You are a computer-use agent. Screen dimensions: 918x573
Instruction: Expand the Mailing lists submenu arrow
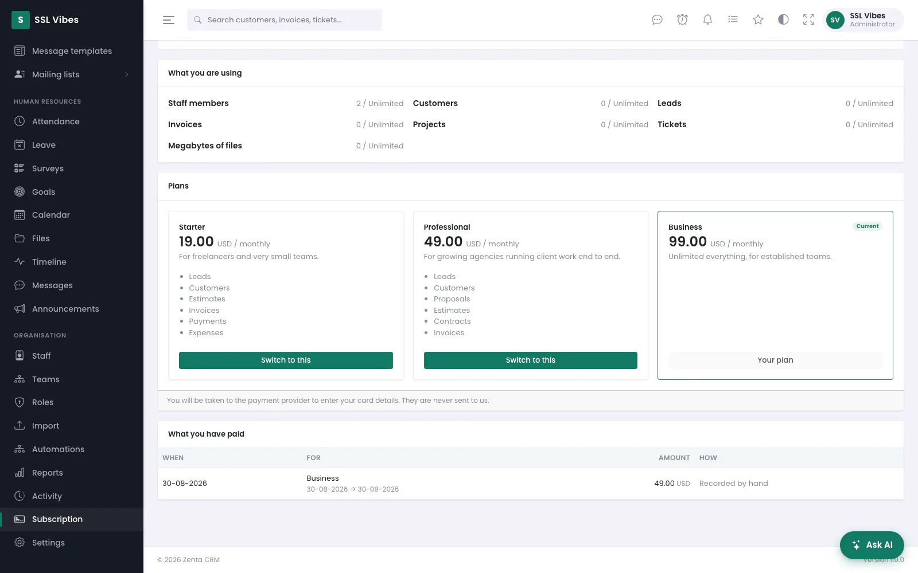click(x=127, y=74)
